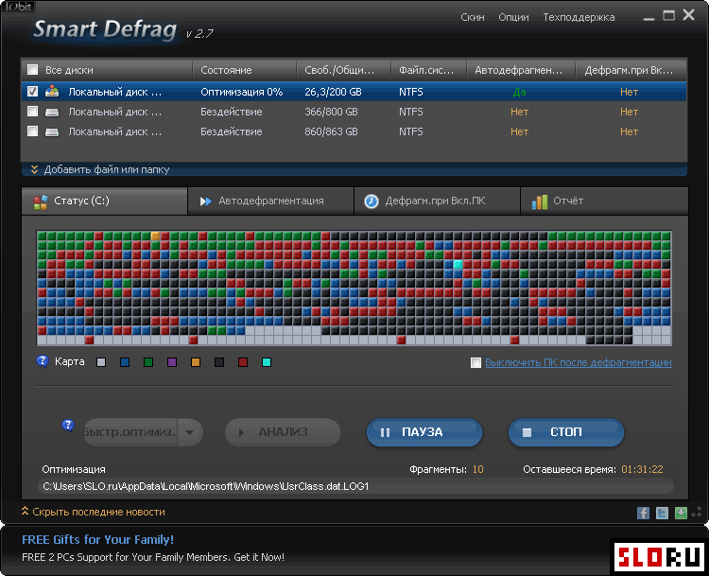This screenshot has height=576, width=709.
Task: Click the UsrClass.dat.LOG1 file path
Action: (206, 486)
